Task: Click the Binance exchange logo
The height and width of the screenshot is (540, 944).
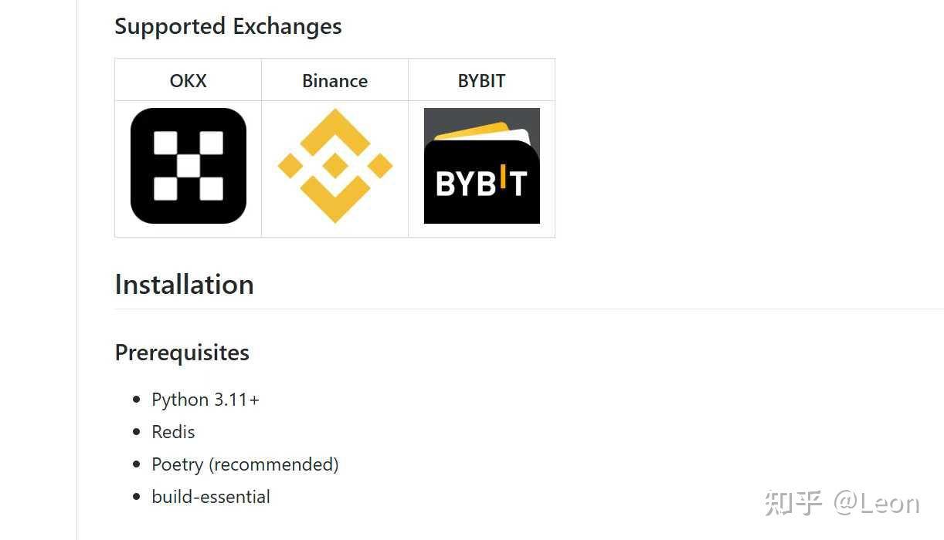Action: tap(335, 166)
